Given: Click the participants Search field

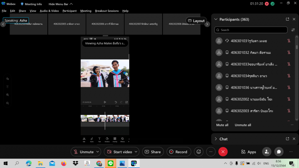Looking at the screenshot, I should (x=251, y=30).
